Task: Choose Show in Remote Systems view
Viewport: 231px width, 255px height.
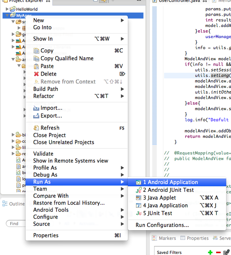Action: [77, 161]
